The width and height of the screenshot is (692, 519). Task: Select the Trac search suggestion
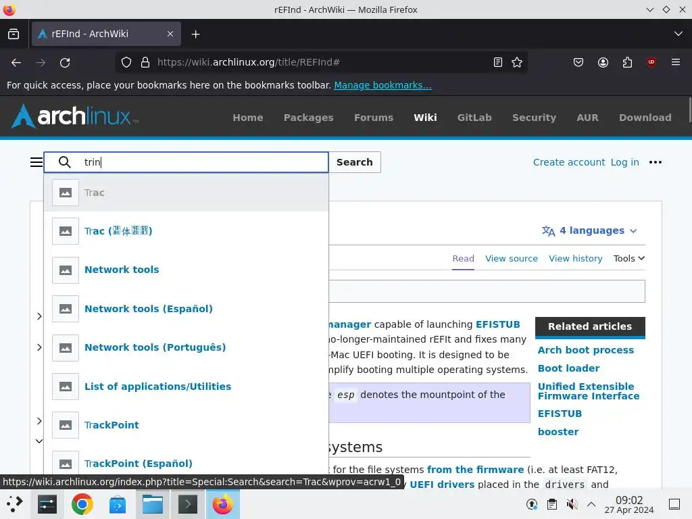186,193
